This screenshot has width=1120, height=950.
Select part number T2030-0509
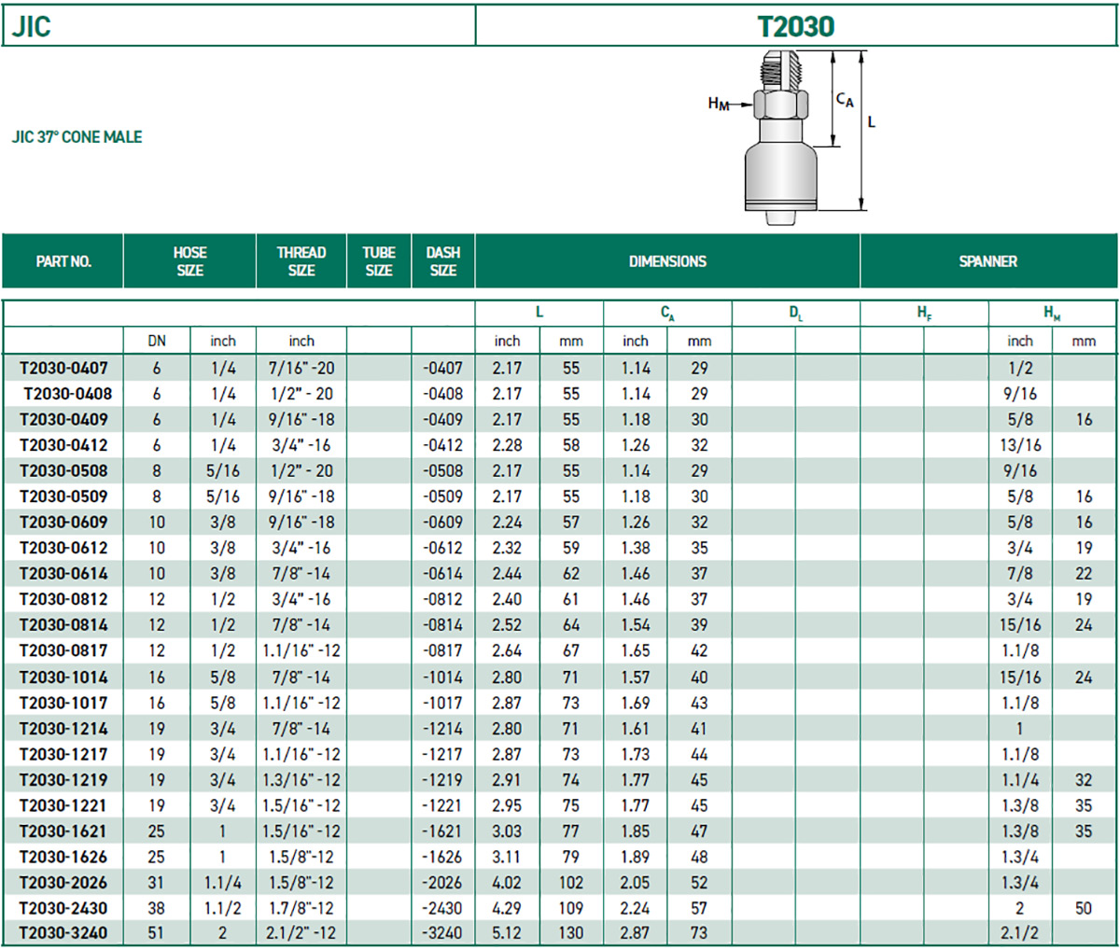(x=63, y=496)
